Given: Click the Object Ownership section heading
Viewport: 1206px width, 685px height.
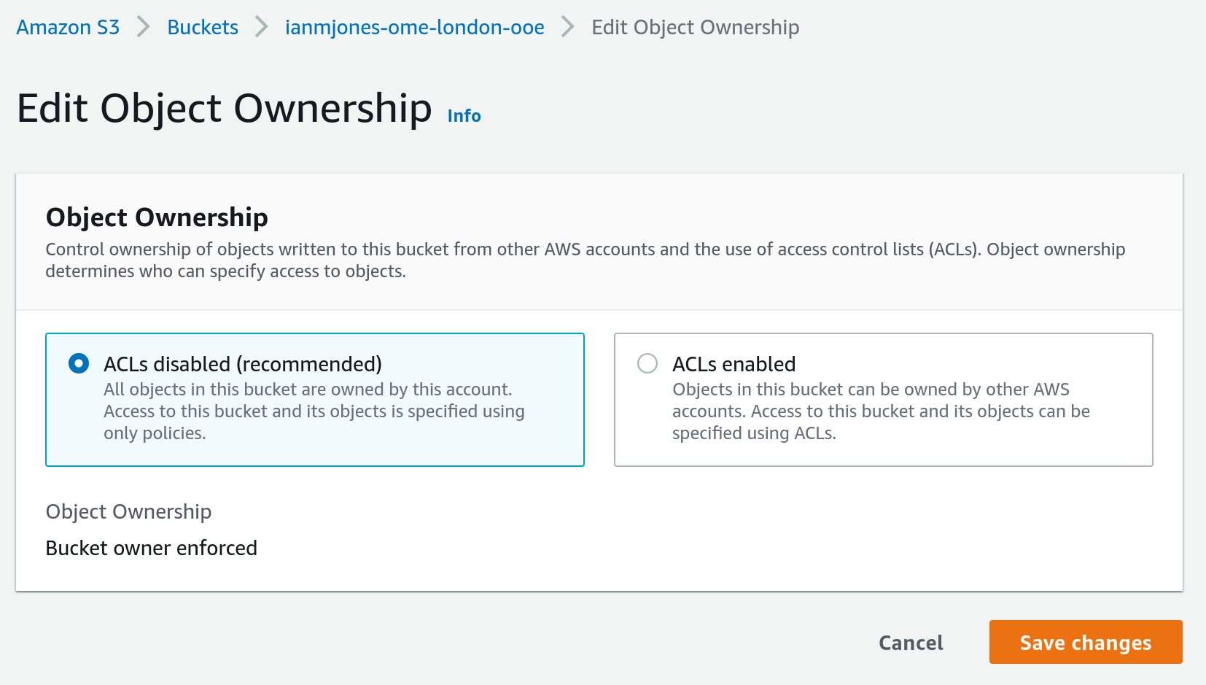Looking at the screenshot, I should point(156,217).
